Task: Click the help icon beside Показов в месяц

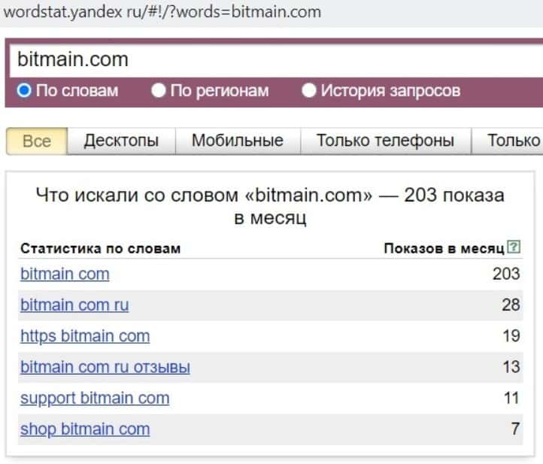Action: pos(514,247)
